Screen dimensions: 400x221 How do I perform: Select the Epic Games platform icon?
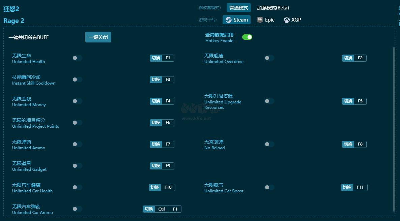click(x=260, y=20)
